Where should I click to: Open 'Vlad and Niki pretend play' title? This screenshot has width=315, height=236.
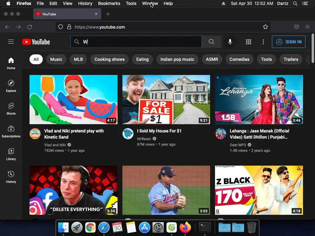tap(74, 134)
